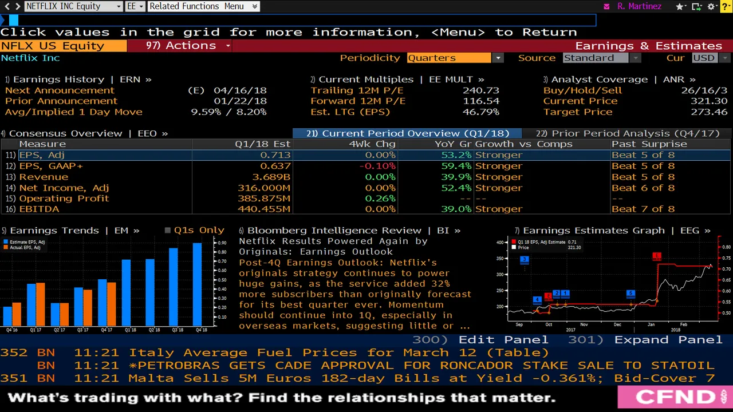
Task: Open the Netflix Results Powered Again headline
Action: tap(333, 246)
